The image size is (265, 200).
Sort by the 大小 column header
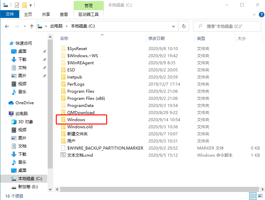(x=242, y=39)
